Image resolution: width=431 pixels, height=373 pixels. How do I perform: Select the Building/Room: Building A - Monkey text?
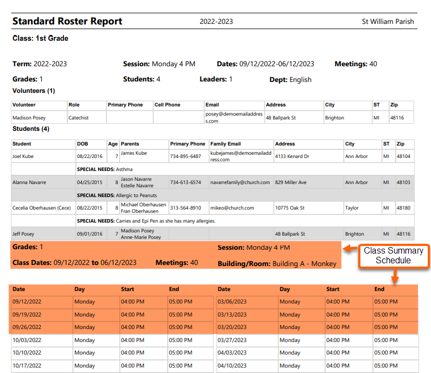point(277,264)
